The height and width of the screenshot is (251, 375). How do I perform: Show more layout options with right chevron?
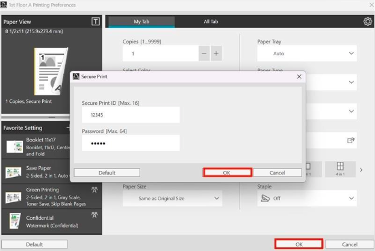coord(361,170)
